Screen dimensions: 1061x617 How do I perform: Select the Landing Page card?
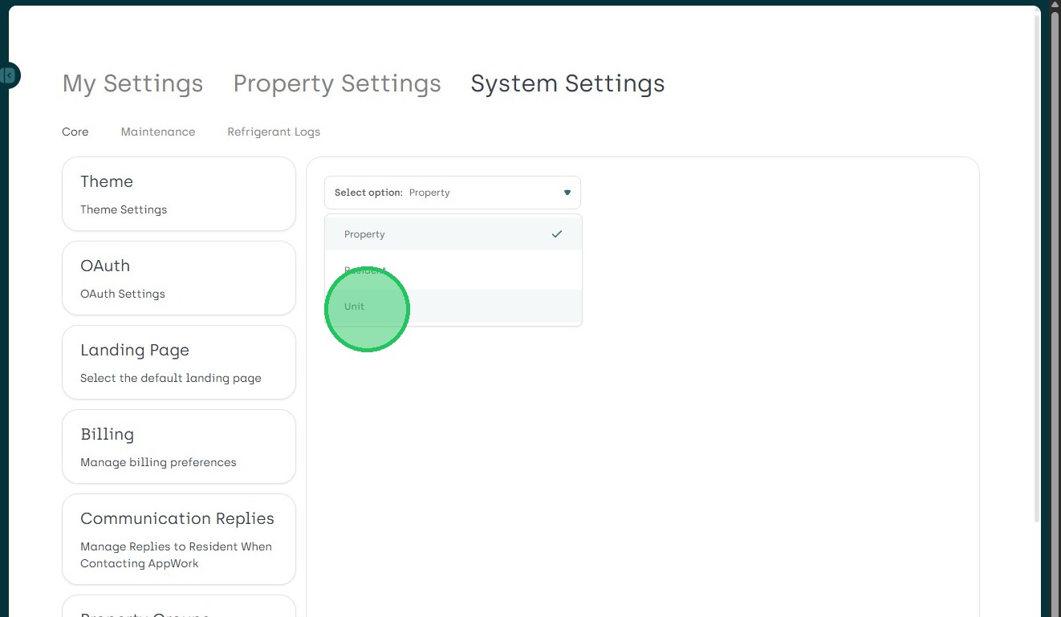[179, 363]
